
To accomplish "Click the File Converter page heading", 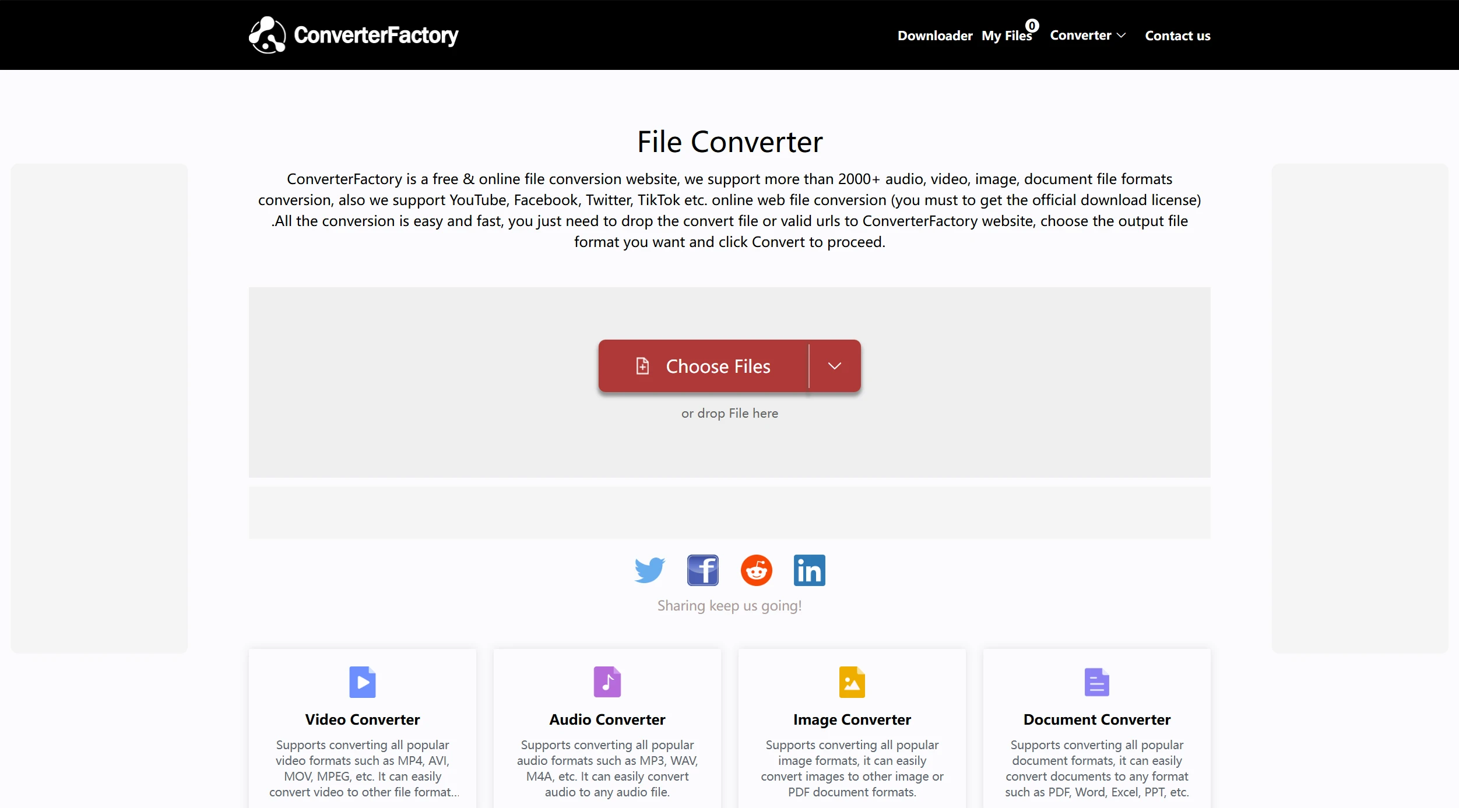I will click(730, 142).
